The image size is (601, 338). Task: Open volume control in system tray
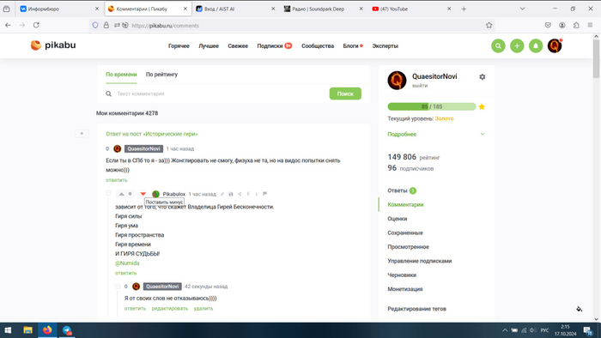coord(532,330)
